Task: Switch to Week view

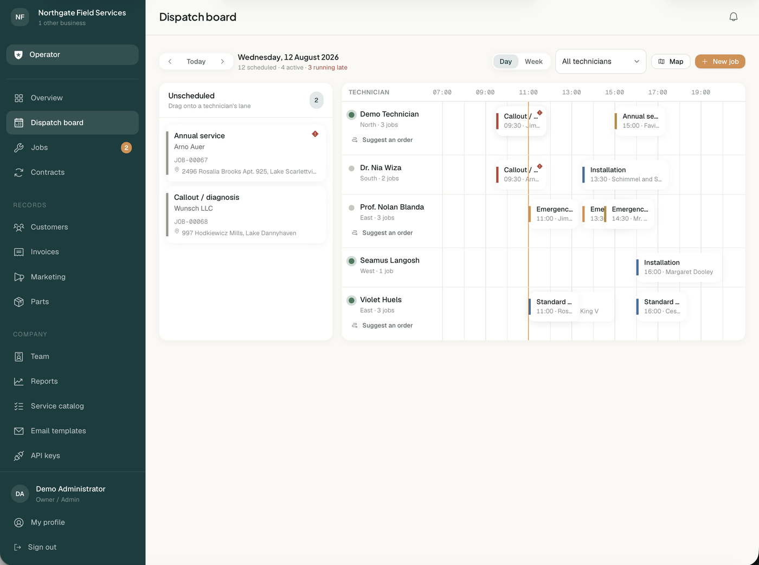Action: point(533,61)
